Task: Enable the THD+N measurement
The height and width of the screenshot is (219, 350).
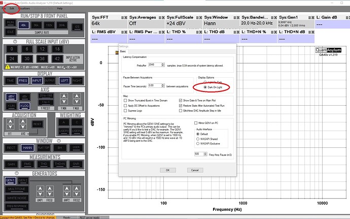Action: tap(60, 164)
